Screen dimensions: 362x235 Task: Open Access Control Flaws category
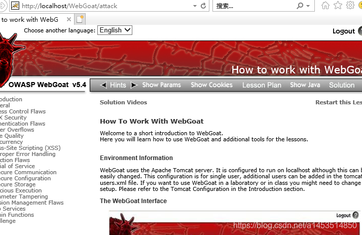pyautogui.click(x=23, y=111)
